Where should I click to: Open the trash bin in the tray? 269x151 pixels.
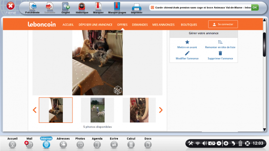pyautogui.click(x=240, y=143)
